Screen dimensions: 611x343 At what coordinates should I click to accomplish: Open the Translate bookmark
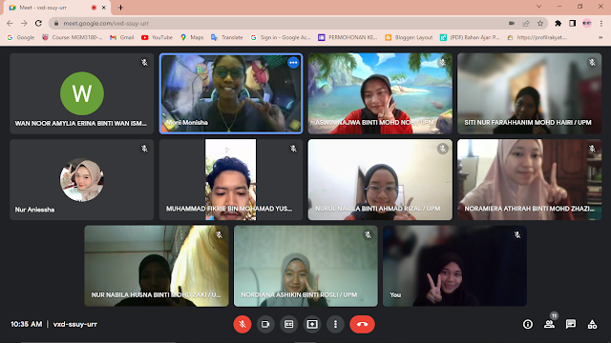click(227, 37)
